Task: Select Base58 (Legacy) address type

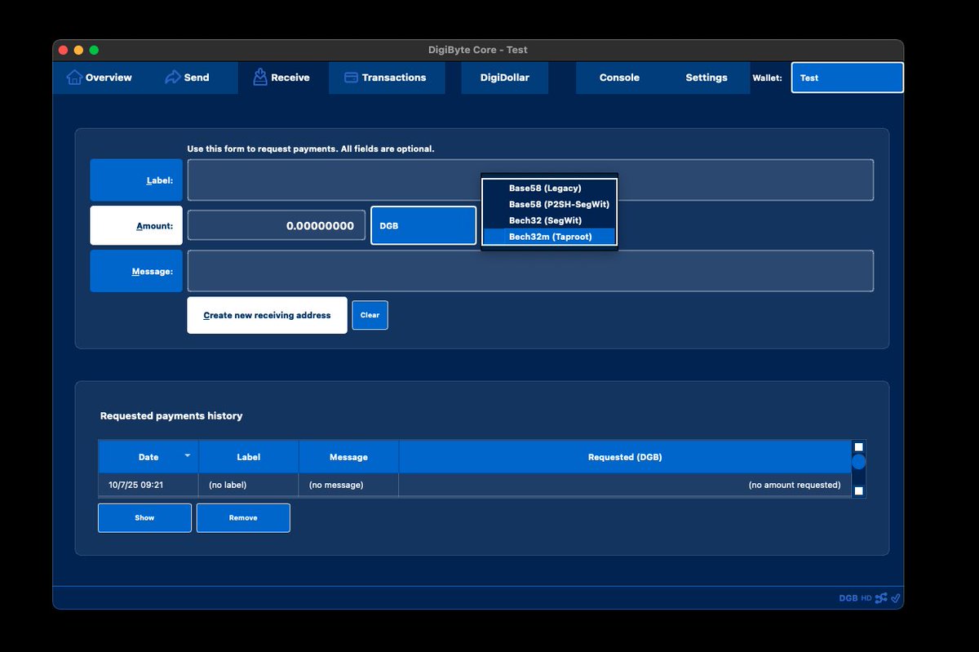Action: (x=549, y=188)
